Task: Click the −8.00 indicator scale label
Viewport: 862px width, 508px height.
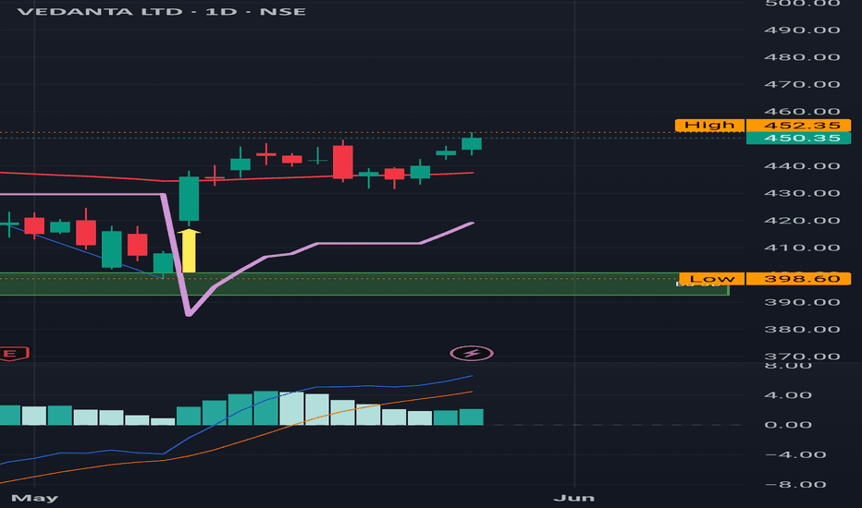Action: coord(794,484)
